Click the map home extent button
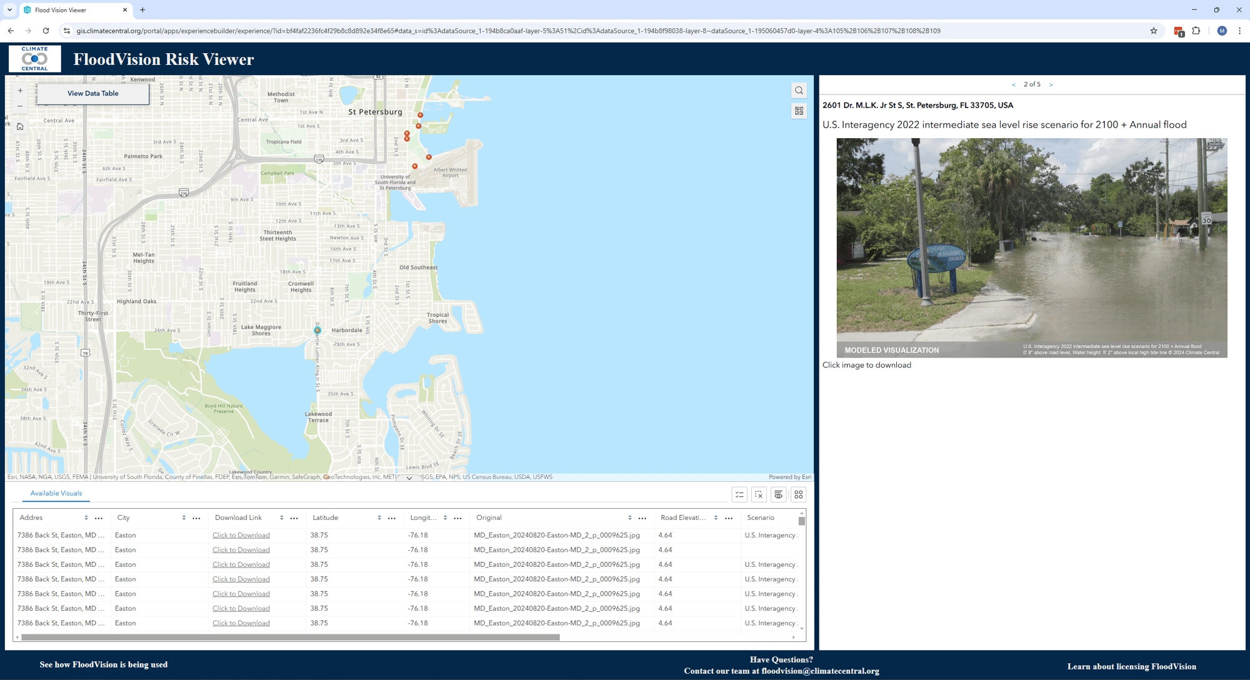Screen dimensions: 1250x680 click(x=20, y=127)
